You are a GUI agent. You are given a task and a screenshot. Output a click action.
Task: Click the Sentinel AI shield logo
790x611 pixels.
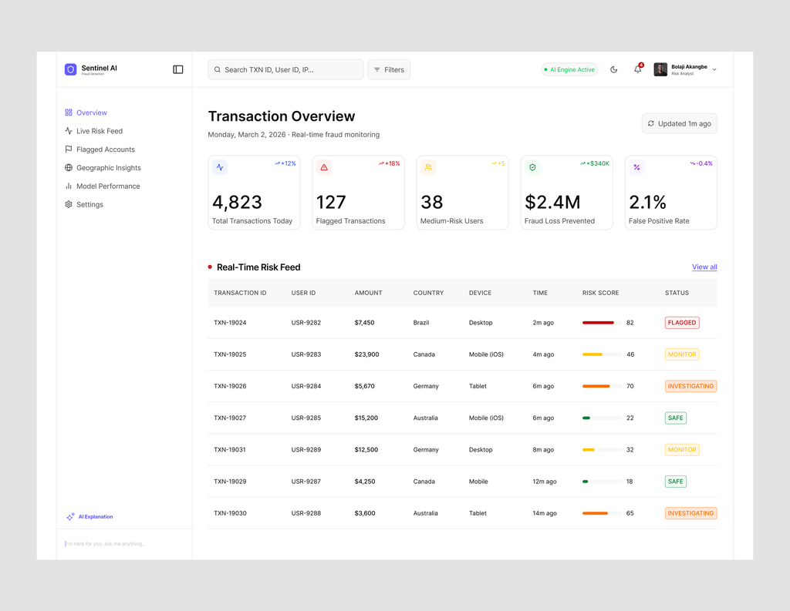70,69
